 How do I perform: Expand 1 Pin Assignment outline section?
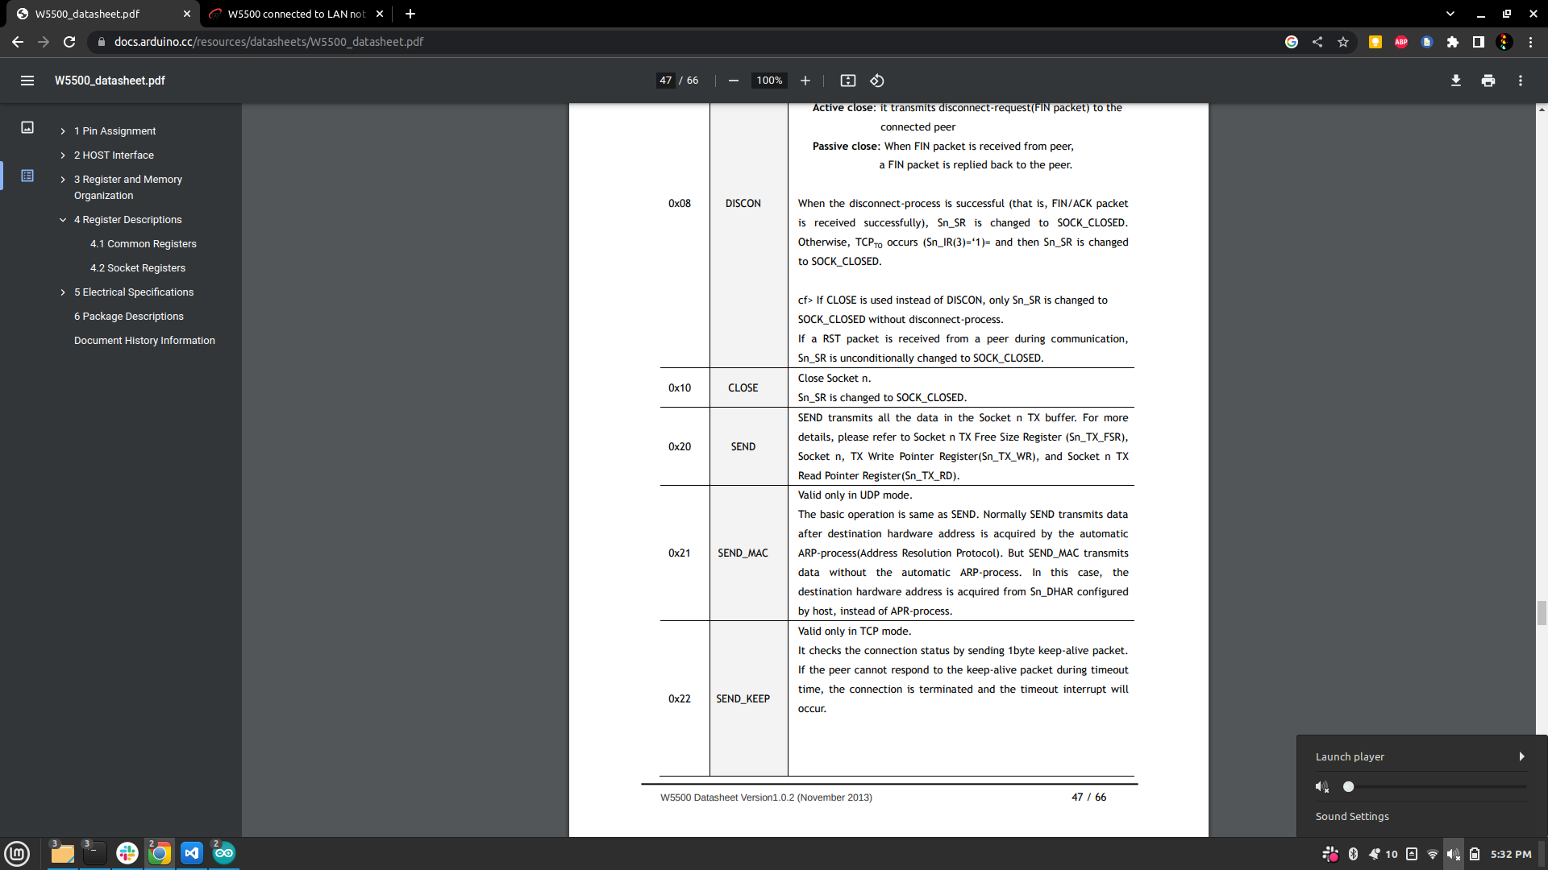[63, 131]
